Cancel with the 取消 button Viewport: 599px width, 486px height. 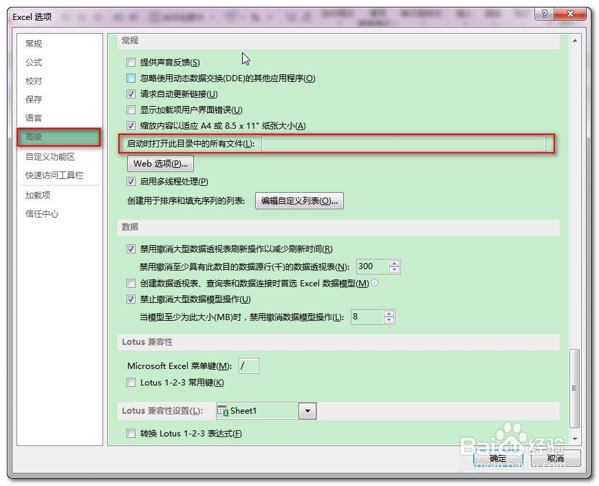pyautogui.click(x=556, y=458)
